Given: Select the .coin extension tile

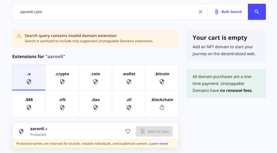Looking at the screenshot, I should (x=95, y=77).
